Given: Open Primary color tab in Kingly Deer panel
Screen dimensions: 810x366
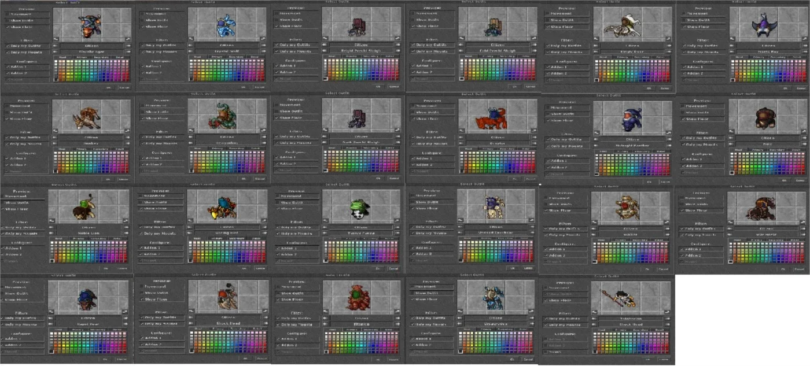Looking at the screenshot, I should [623, 57].
